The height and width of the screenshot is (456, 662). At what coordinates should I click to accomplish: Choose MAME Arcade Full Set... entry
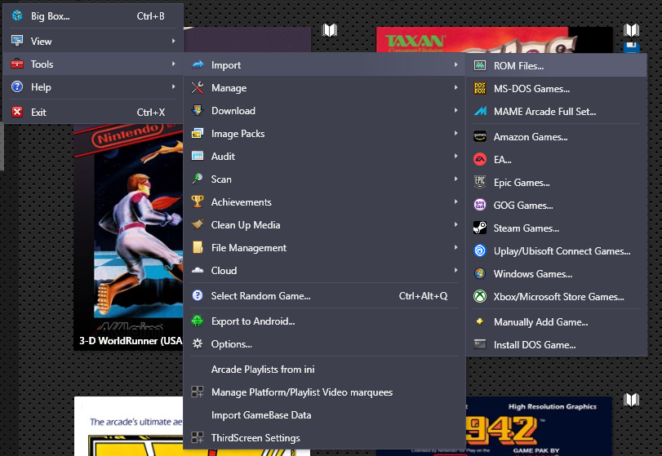coord(557,112)
